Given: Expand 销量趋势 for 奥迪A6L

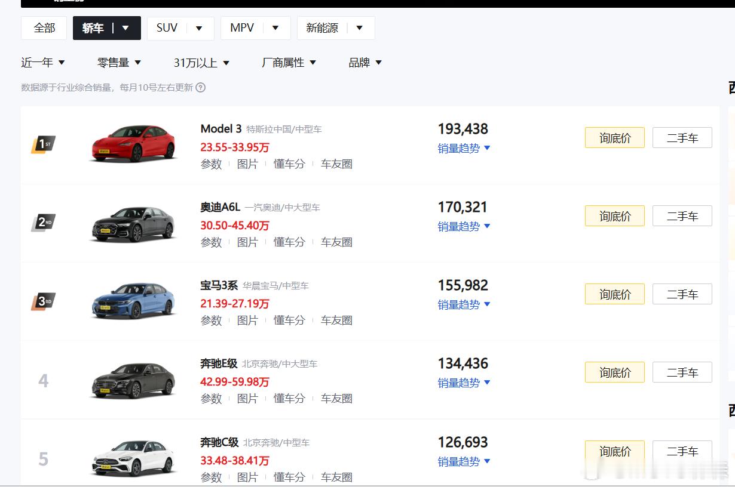Looking at the screenshot, I should [x=464, y=226].
